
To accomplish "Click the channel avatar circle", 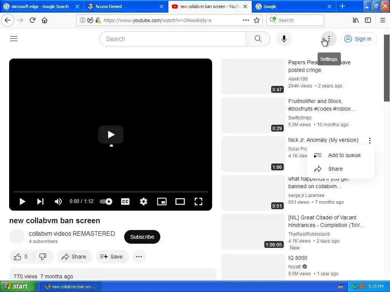I will pos(17,237).
